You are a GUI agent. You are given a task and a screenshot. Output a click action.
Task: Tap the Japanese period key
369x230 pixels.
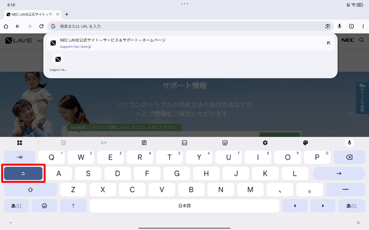click(309, 190)
